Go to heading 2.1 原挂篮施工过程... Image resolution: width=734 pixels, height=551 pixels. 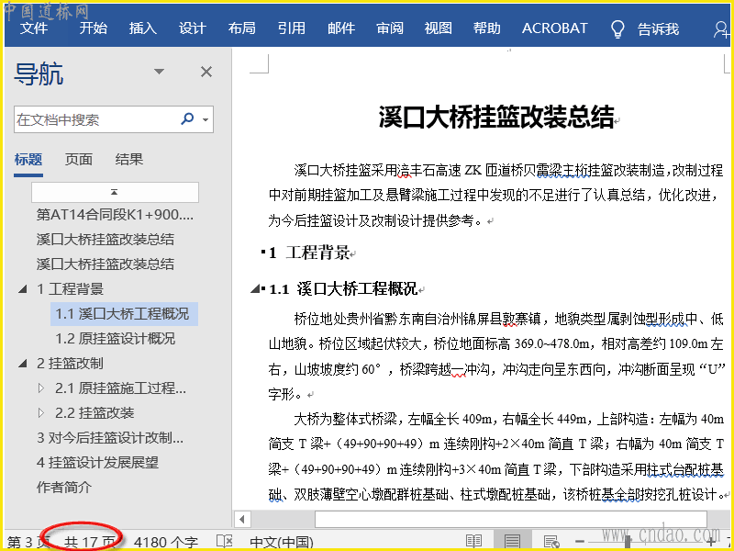[x=121, y=388]
